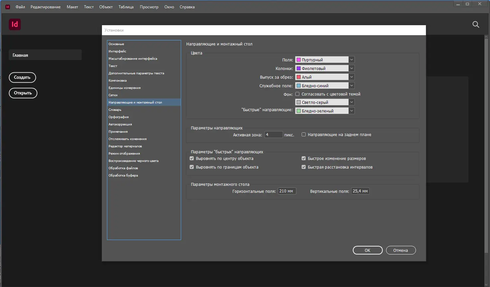Image resolution: width=490 pixels, height=287 pixels.
Task: Select 'Сетки' category
Action: [144, 95]
